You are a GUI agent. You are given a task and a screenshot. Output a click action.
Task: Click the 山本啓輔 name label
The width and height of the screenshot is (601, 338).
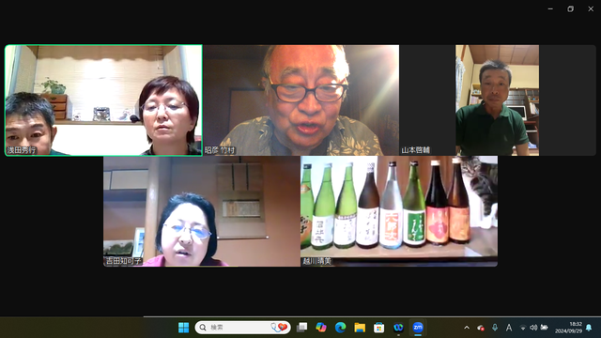415,150
